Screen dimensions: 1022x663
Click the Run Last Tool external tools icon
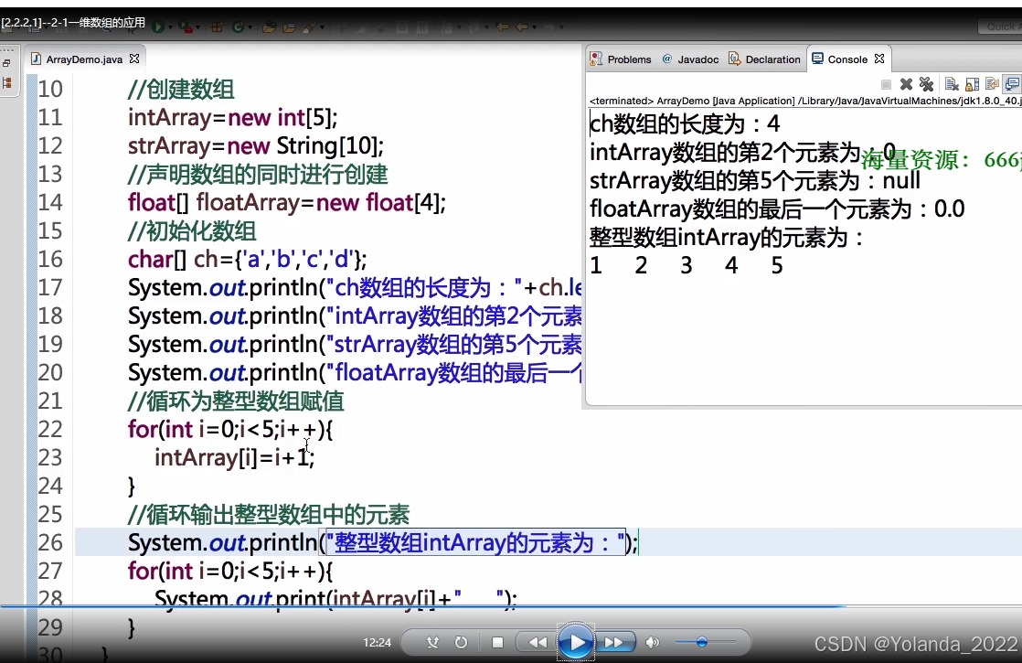186,27
